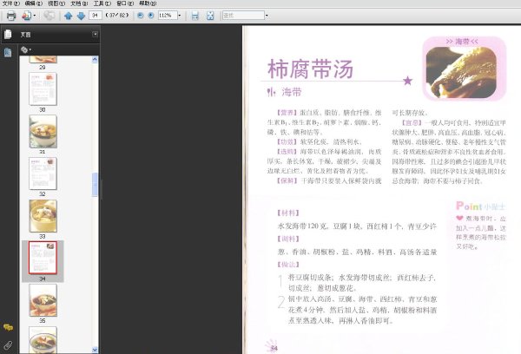Click the recipe title 柿腐带汤
521x354 pixels.
(310, 69)
